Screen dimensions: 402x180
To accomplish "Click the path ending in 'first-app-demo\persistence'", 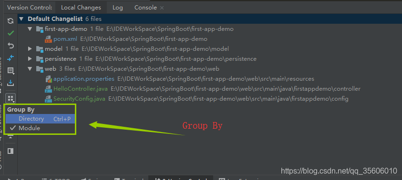I will coord(176,59).
